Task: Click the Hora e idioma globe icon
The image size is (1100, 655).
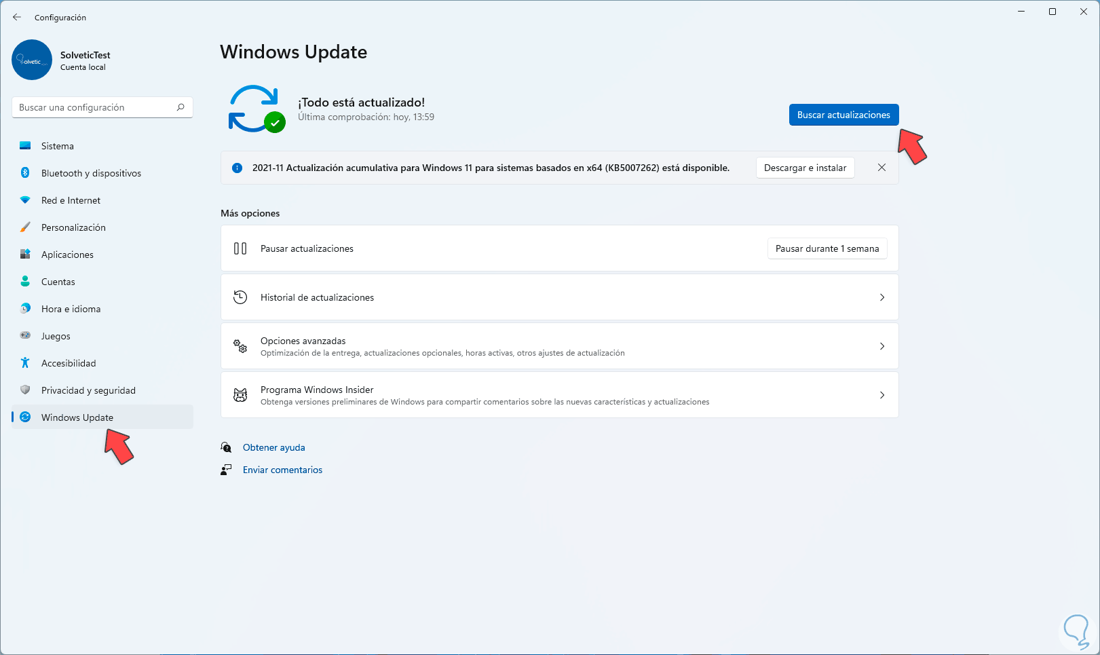Action: 25,309
